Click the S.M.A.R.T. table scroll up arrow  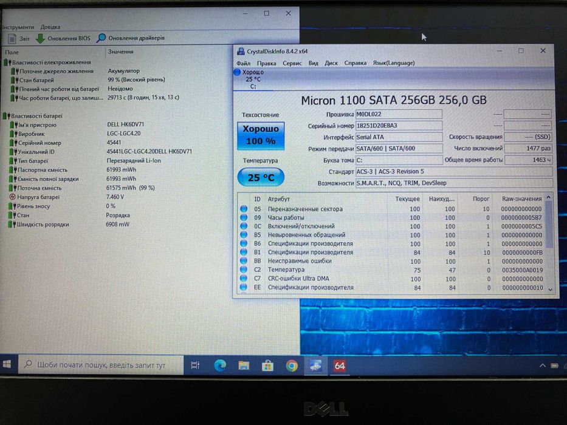click(549, 197)
